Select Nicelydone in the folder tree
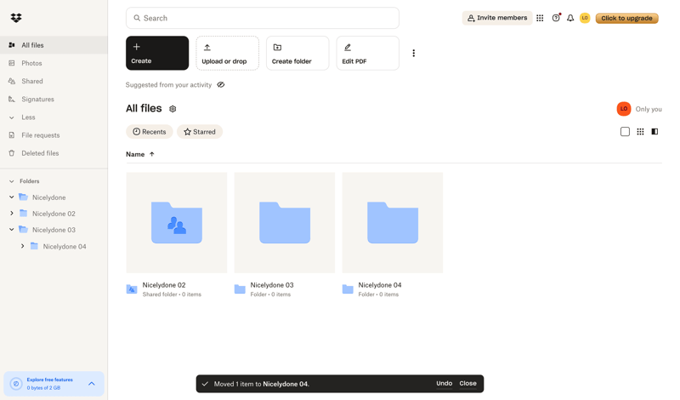 [49, 197]
